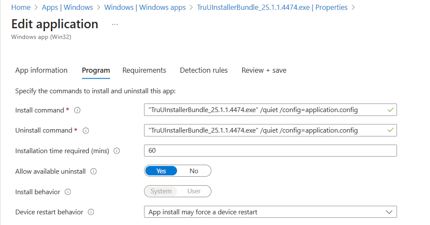430x225 pixels.
Task: Click the 'Allow available uninstall' label
Action: tap(51, 172)
